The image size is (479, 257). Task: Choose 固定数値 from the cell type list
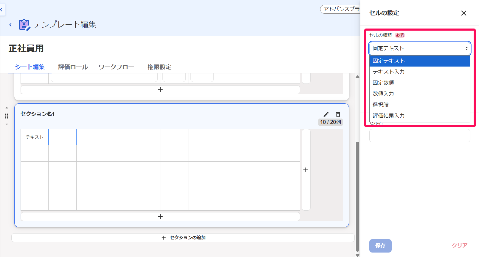click(420, 83)
